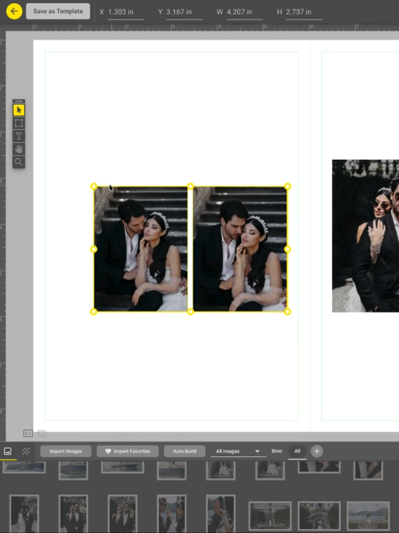This screenshot has height=533, width=399.
Task: Click Save as Template
Action: pos(58,11)
